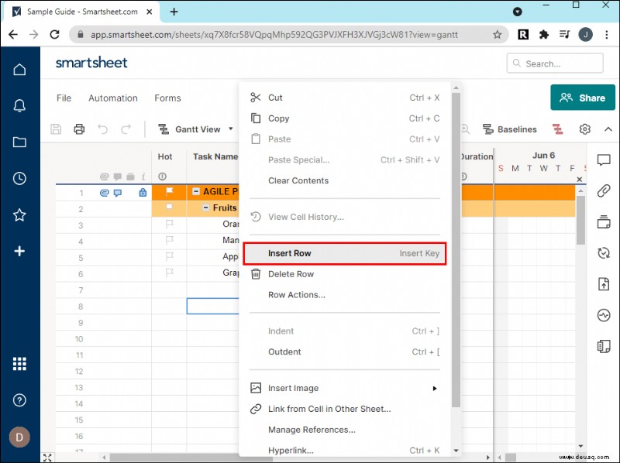620x463 pixels.
Task: Open Recents clock icon
Action: (x=19, y=178)
